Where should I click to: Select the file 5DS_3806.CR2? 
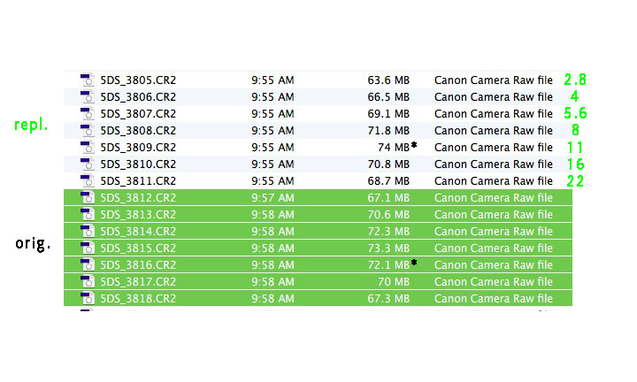[x=318, y=97]
